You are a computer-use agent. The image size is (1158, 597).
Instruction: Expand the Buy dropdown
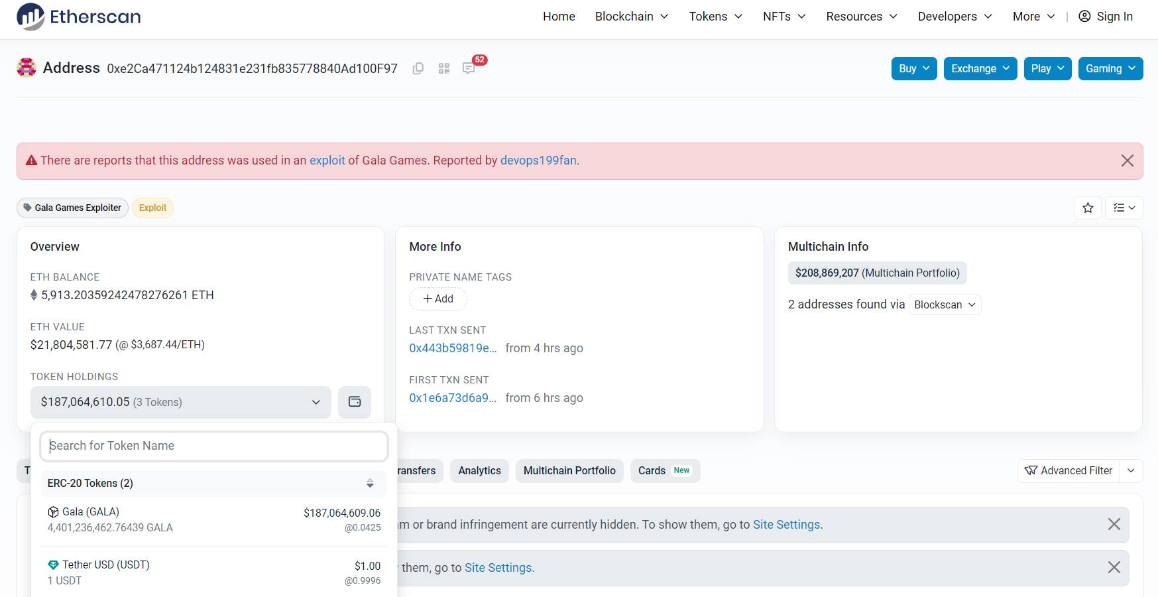click(x=914, y=68)
